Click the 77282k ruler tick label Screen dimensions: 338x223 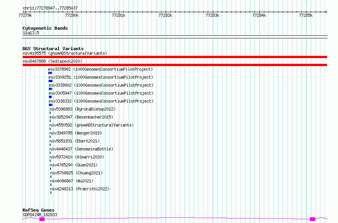[x=165, y=15]
